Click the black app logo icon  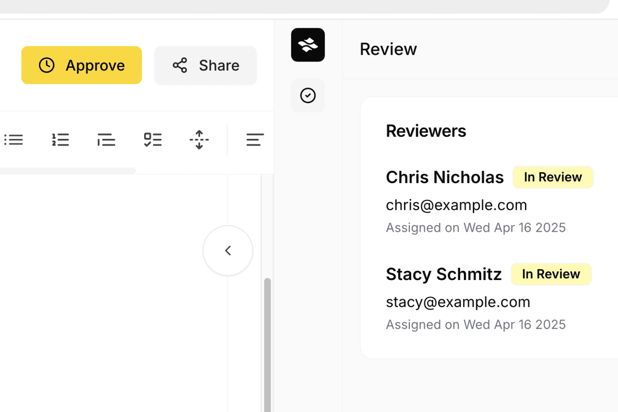[x=308, y=45]
